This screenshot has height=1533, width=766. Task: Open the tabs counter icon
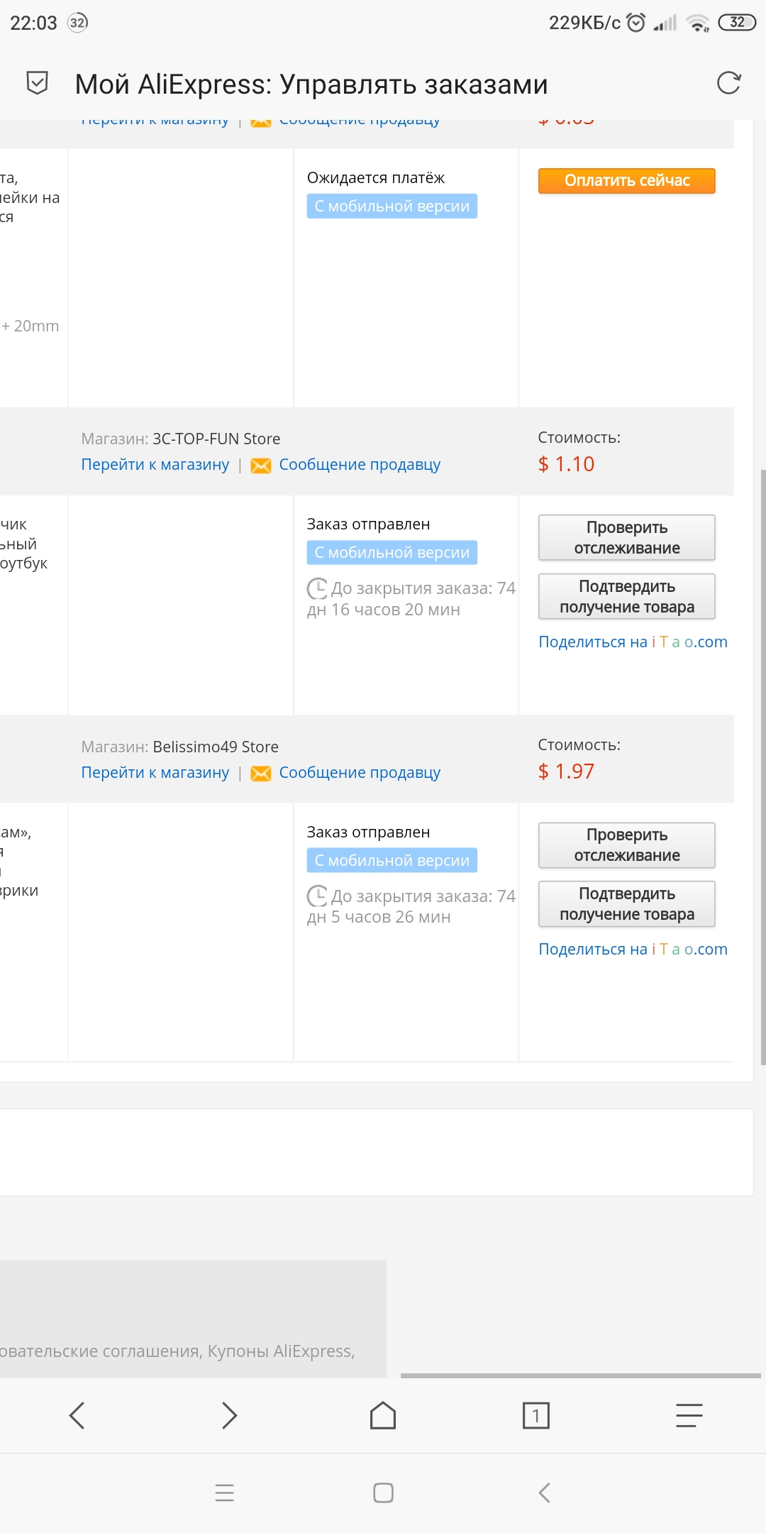535,1415
